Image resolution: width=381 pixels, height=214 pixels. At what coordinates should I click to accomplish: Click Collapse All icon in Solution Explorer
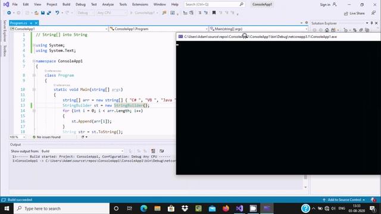(x=361, y=30)
